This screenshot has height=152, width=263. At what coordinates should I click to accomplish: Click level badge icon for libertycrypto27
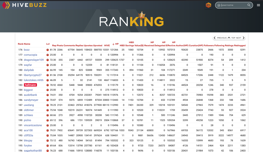[48, 75]
